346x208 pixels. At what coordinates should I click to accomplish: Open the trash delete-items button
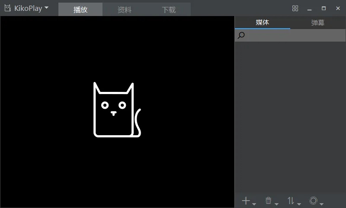[270, 201]
